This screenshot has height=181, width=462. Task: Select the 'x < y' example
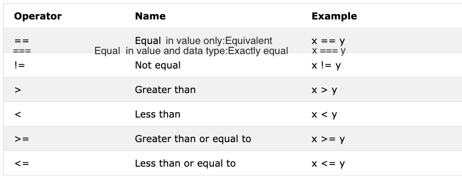point(324,114)
